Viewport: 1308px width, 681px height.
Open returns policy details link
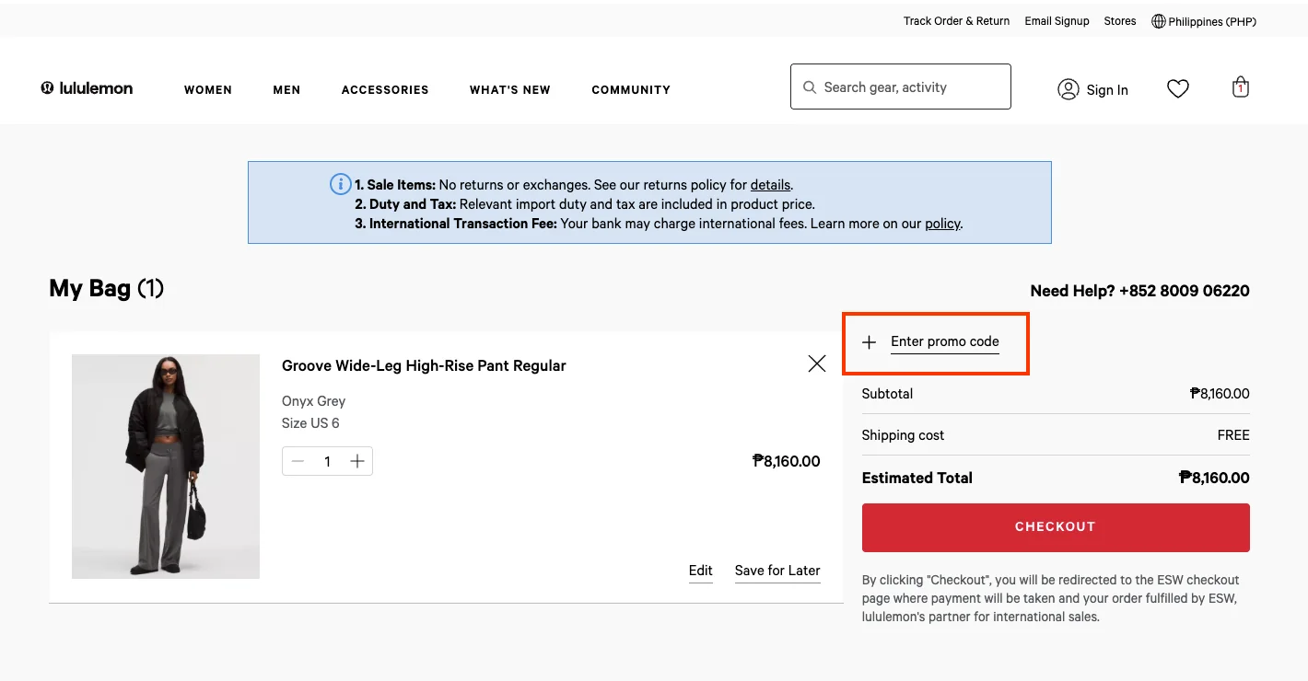coord(770,184)
